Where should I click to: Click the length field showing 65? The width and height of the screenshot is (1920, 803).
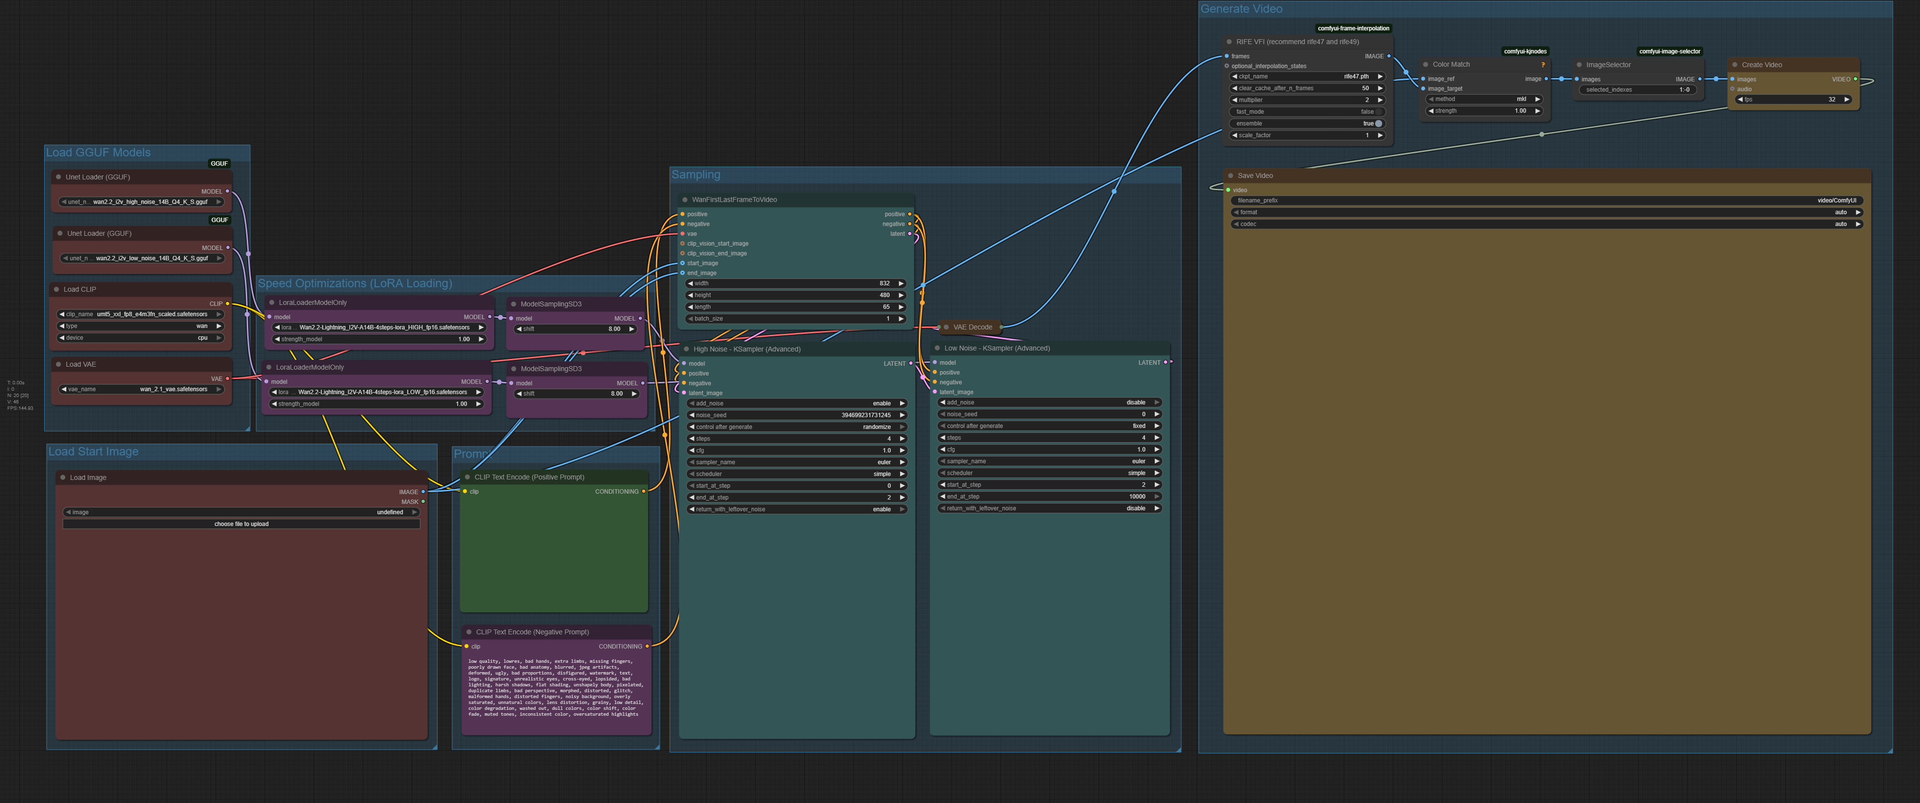click(796, 307)
